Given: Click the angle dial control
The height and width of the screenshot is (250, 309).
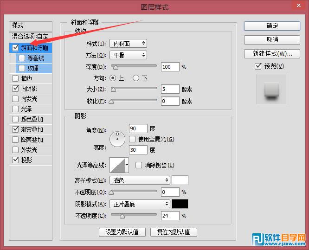Looking at the screenshot, I should [x=117, y=139].
